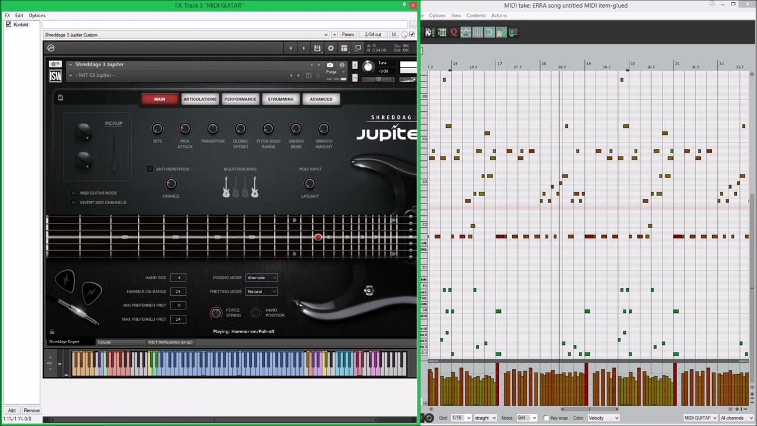Viewport: 757px width, 426px height.
Task: Open Kontakt workspace layout icon
Action: click(344, 48)
